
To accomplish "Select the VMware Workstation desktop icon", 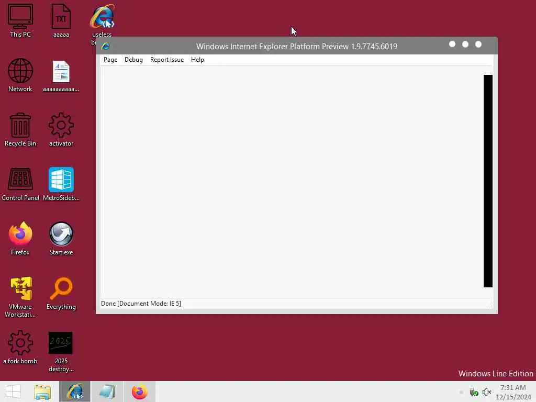I will pos(20,297).
